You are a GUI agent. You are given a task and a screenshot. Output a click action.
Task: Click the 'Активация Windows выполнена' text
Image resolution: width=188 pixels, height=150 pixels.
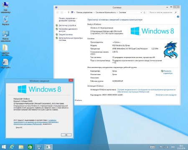[x=103, y=90]
